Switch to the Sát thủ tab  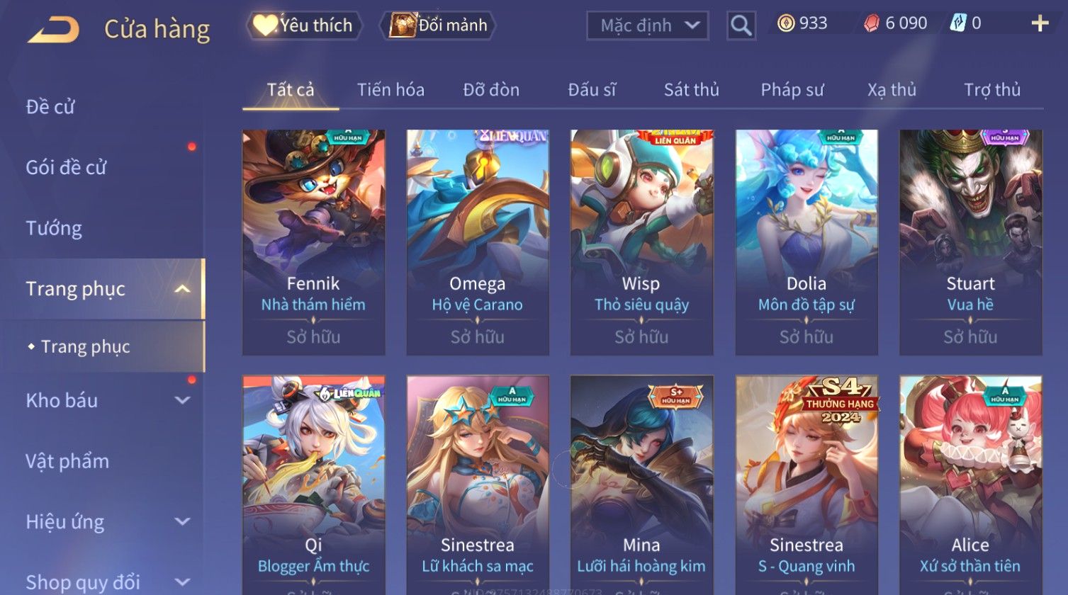point(691,90)
